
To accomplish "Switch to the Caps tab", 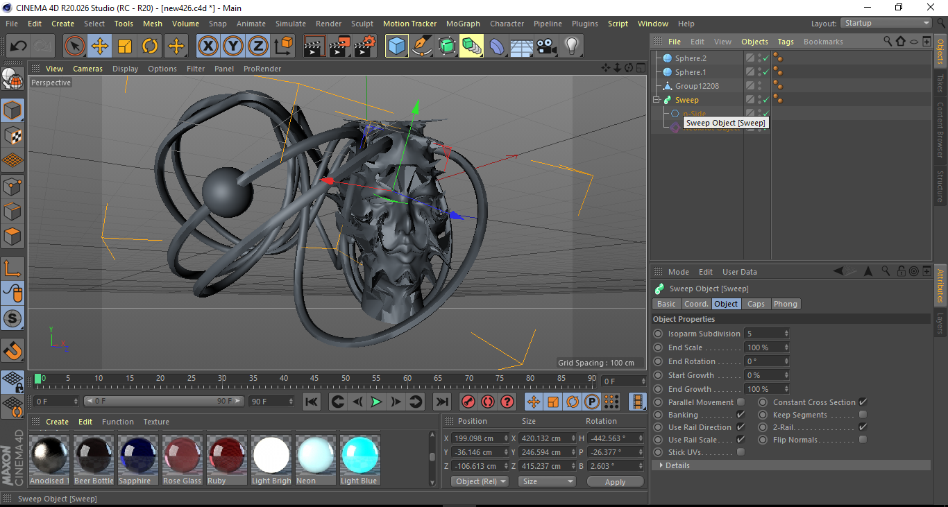I will [756, 304].
